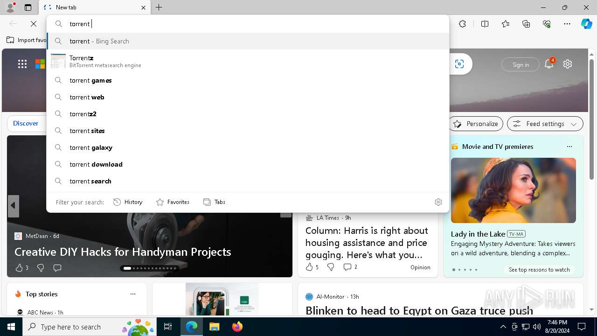Choose 'torrent sites' suggestion

tap(248, 131)
